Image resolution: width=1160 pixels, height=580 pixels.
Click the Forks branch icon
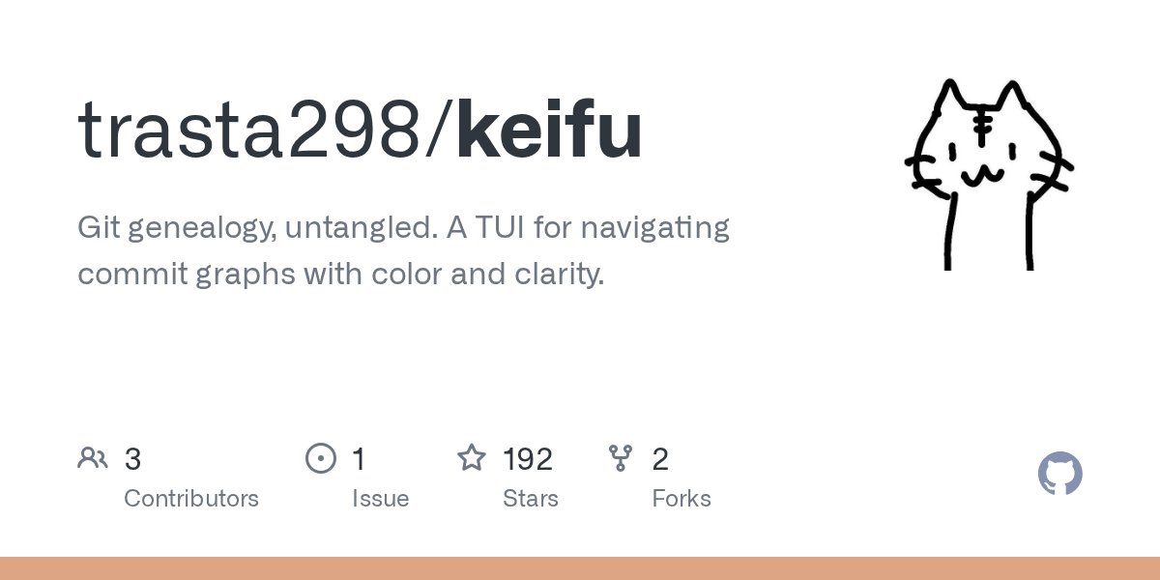[x=621, y=458]
